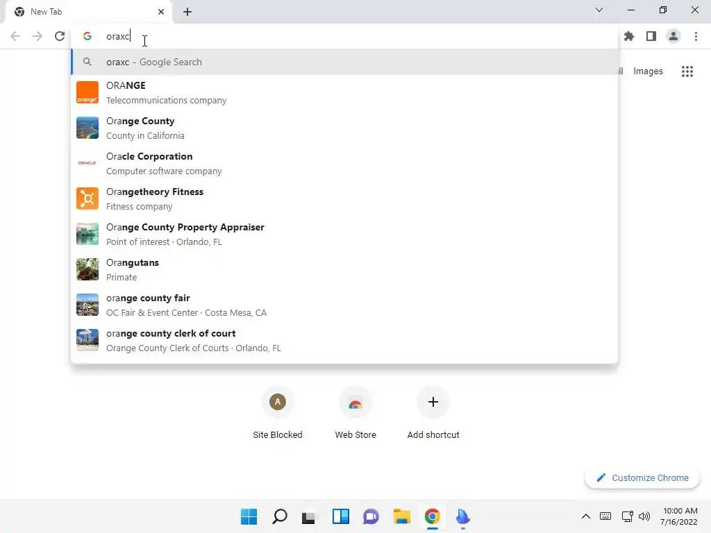Click the Web Store label
This screenshot has width=711, height=533.
pos(355,434)
